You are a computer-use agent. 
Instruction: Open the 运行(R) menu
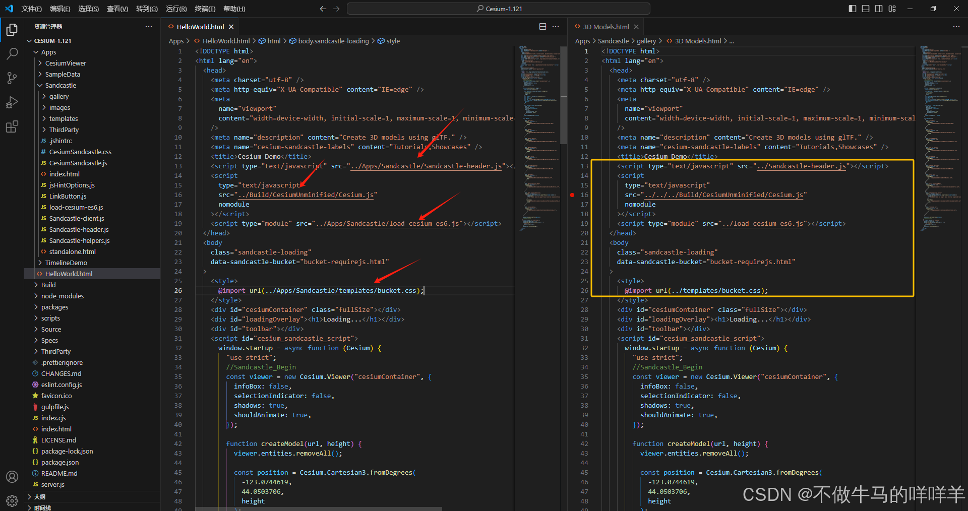coord(176,9)
